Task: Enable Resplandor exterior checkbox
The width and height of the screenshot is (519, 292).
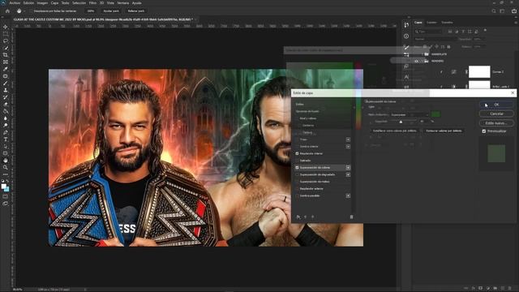Action: tap(297, 189)
